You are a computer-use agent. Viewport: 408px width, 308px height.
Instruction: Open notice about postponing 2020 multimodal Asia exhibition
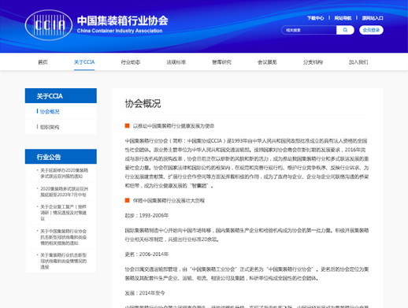(x=64, y=173)
